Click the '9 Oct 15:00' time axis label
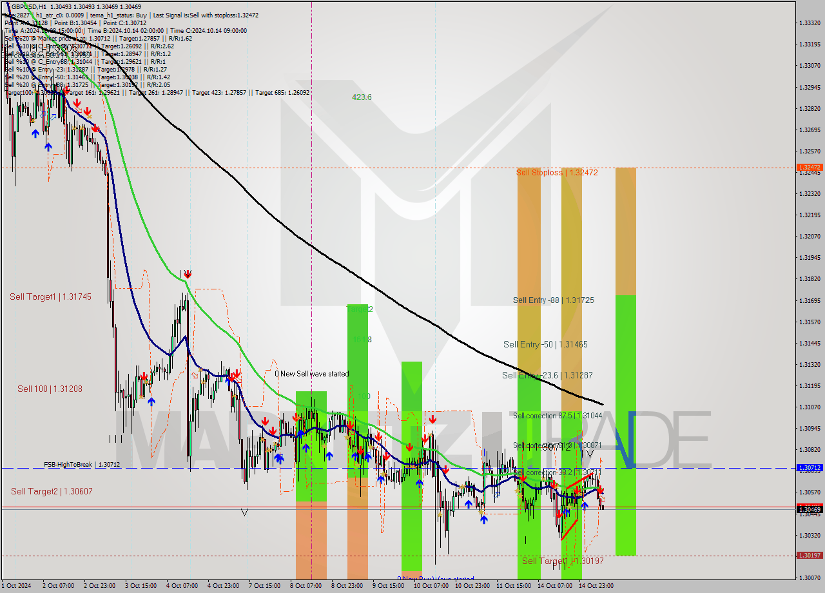 point(387,586)
